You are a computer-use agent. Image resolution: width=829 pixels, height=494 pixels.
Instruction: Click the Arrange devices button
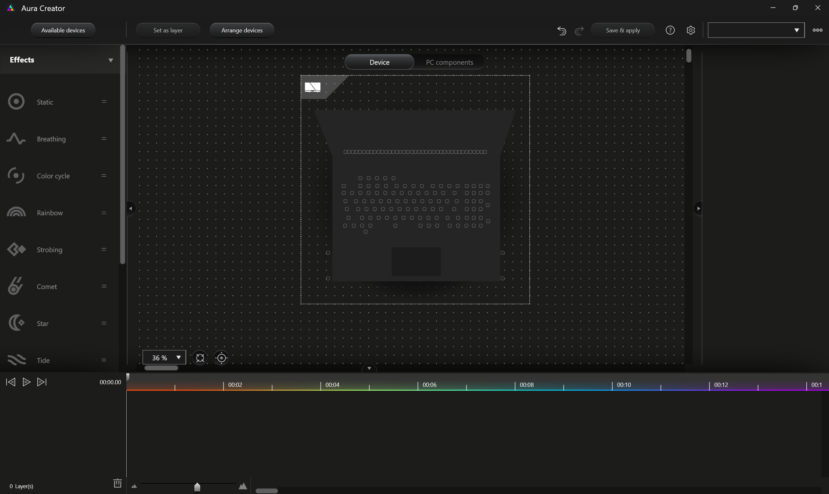click(x=242, y=30)
